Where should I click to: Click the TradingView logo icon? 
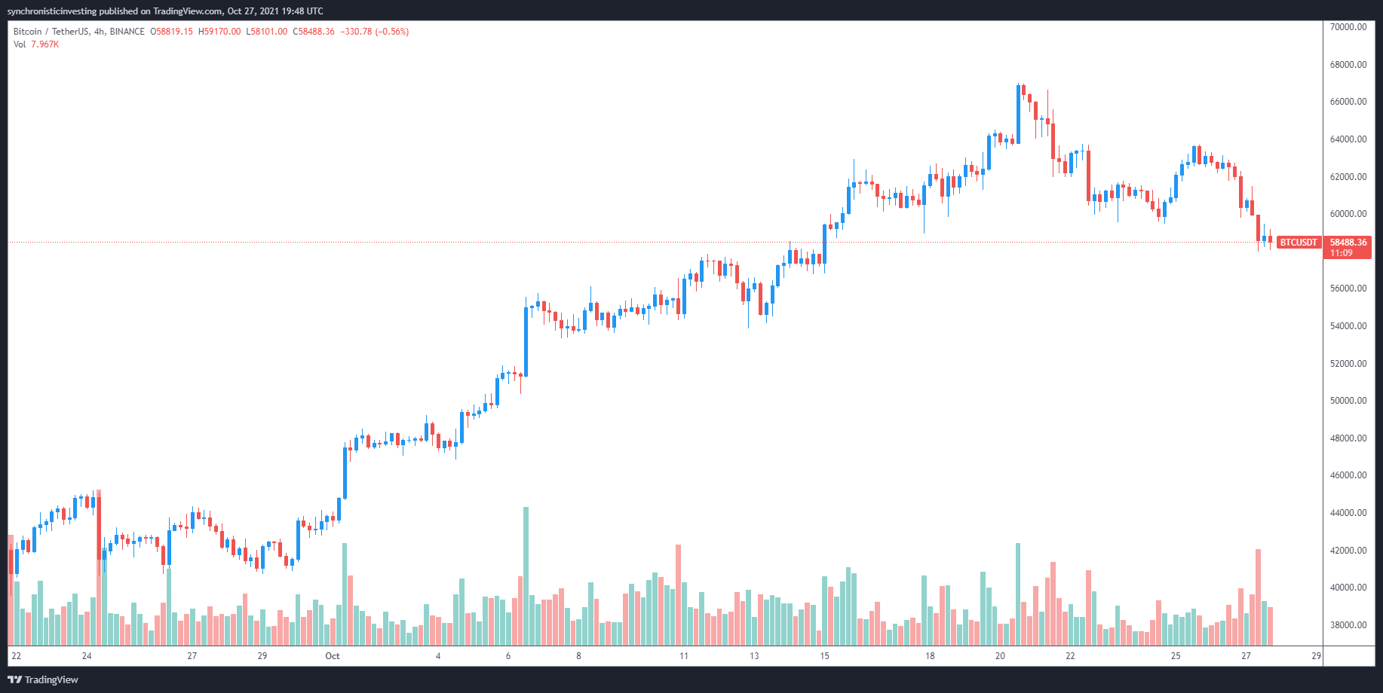(x=14, y=679)
